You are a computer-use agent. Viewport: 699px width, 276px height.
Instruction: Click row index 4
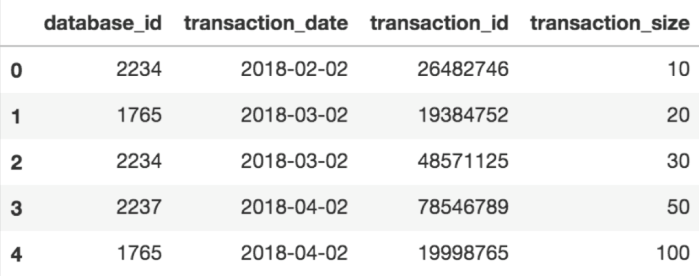(x=16, y=254)
